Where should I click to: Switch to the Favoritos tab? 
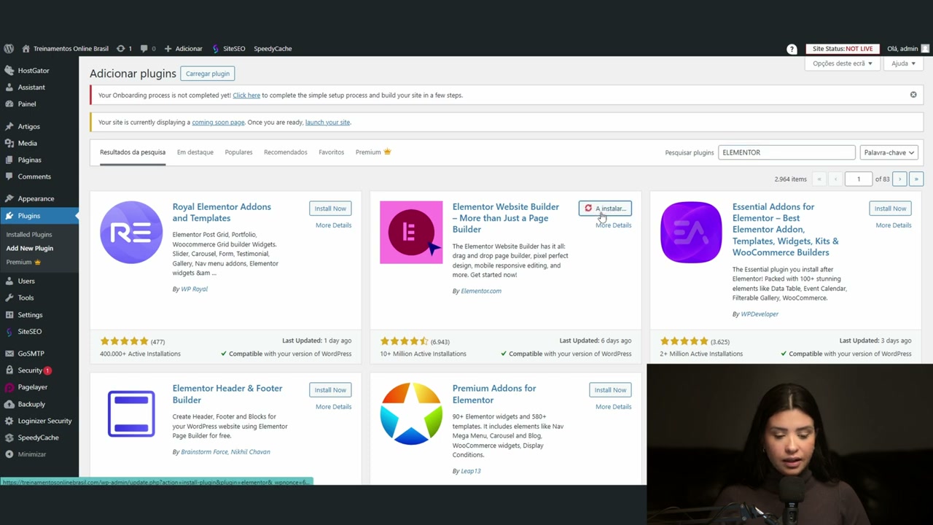click(331, 152)
